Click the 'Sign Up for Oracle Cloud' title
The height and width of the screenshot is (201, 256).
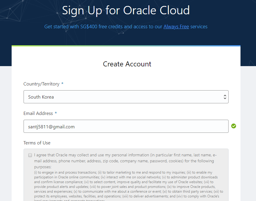point(126,10)
